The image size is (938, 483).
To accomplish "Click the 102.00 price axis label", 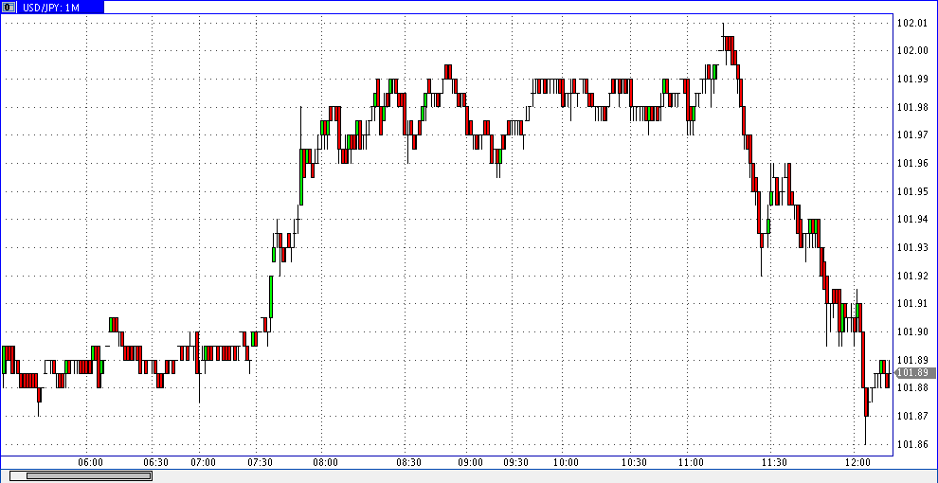I will click(912, 51).
